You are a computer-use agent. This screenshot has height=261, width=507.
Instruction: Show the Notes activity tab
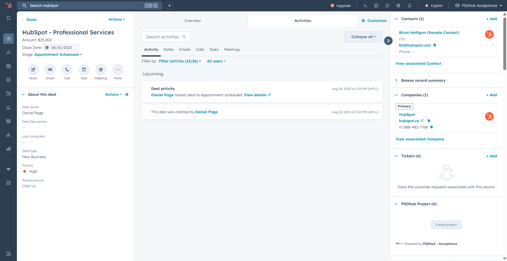[x=169, y=49]
